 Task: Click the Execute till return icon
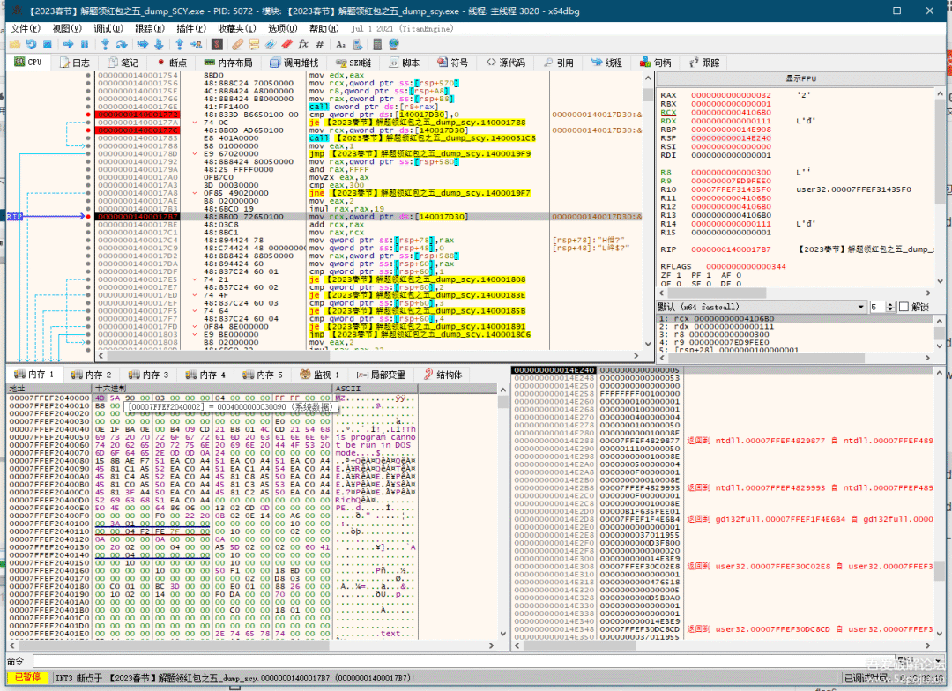pos(180,44)
